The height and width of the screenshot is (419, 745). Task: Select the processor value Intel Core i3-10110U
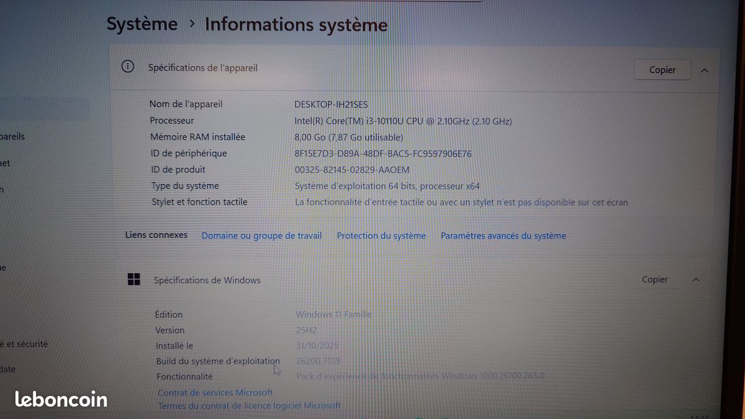click(x=403, y=120)
